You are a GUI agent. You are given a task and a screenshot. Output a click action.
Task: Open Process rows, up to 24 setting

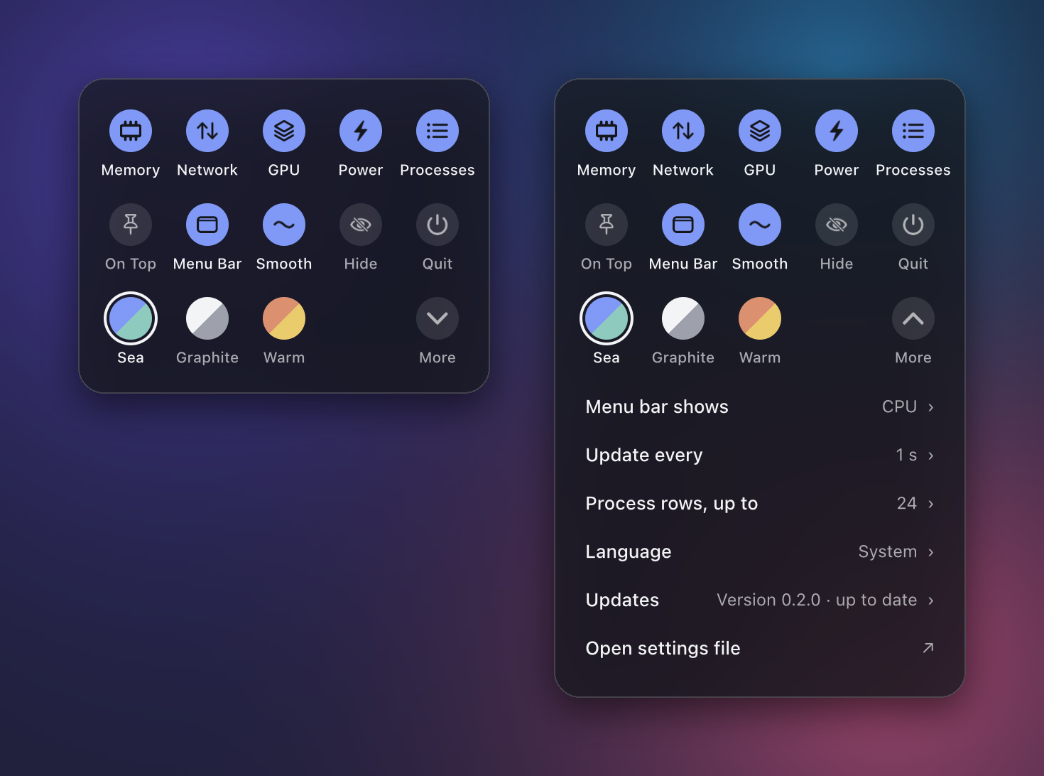(x=760, y=503)
